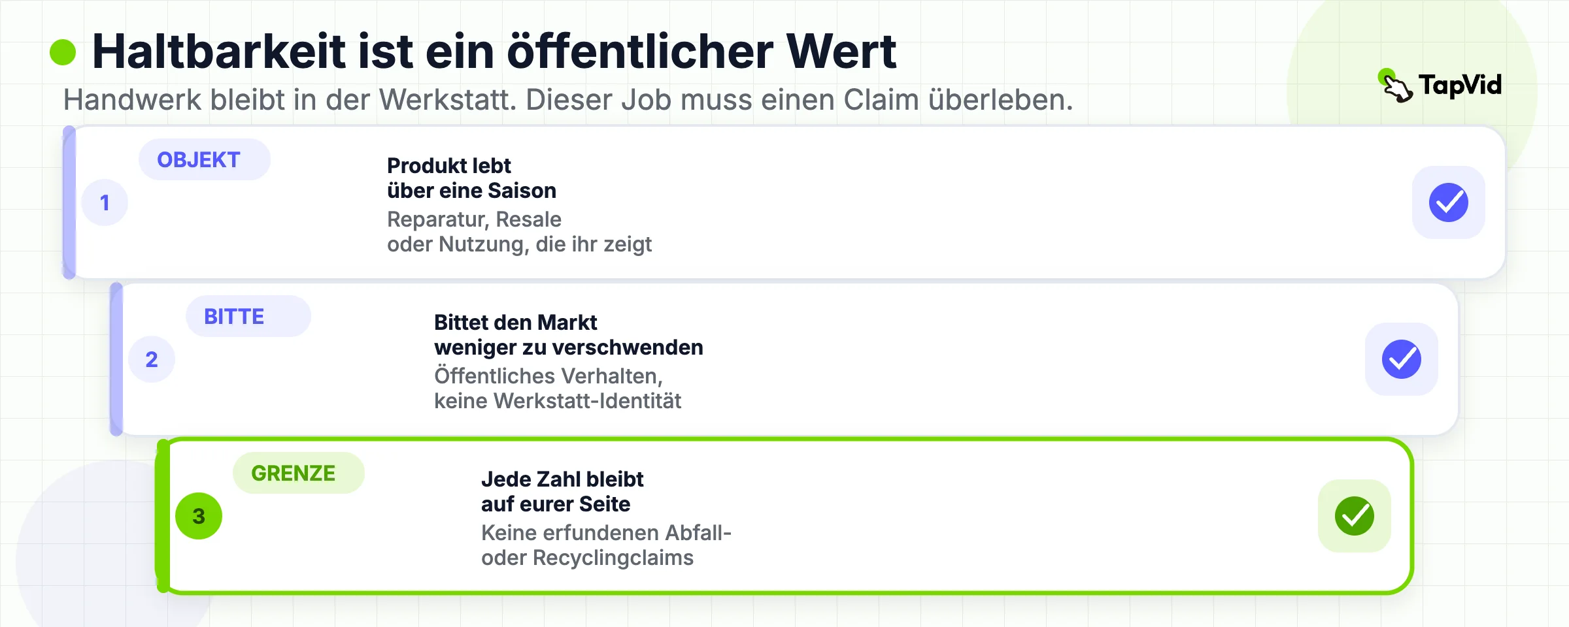The height and width of the screenshot is (627, 1569).
Task: Click the 'Keine erfundenen Abfall-' description text
Action: tap(606, 533)
